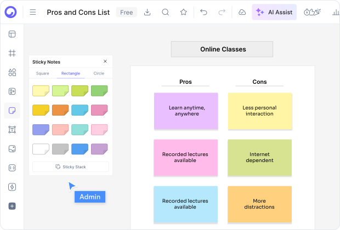Open the hamburger main menu
The width and height of the screenshot is (340, 230).
pyautogui.click(x=33, y=12)
